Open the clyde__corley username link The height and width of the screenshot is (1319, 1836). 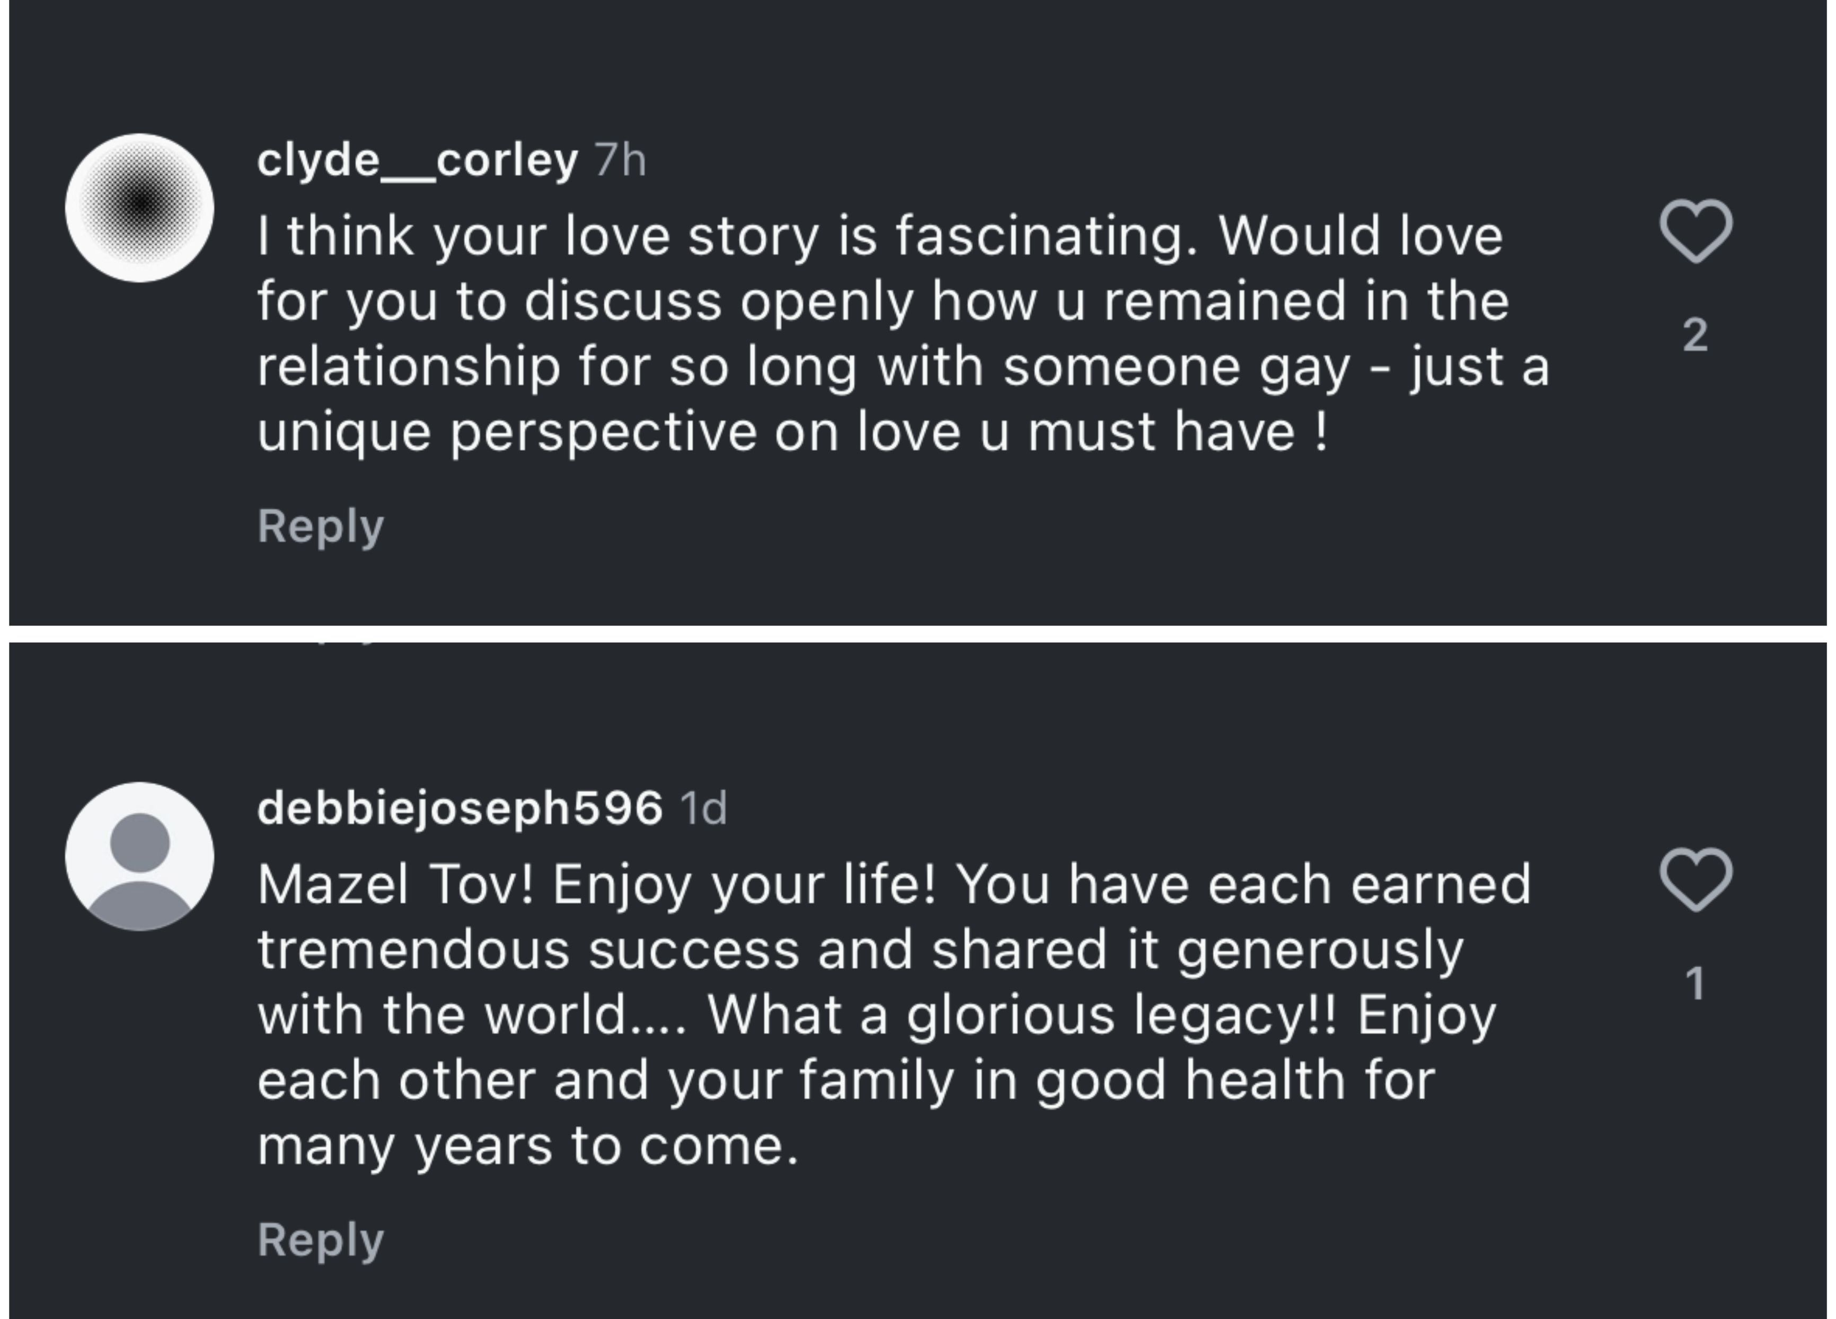click(417, 160)
